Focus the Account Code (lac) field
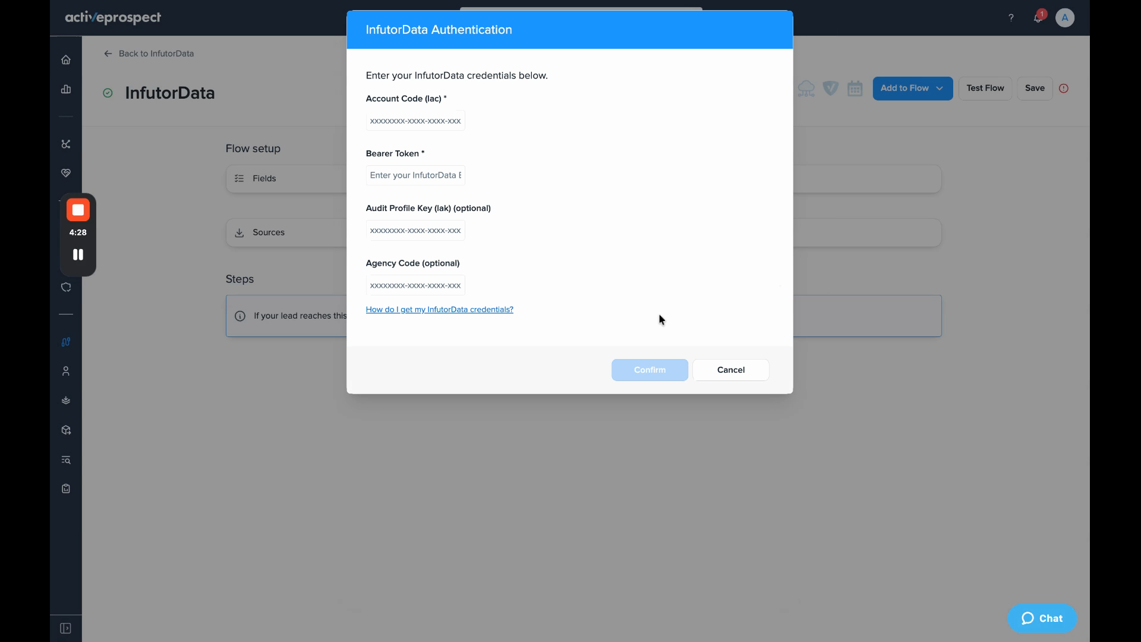The image size is (1141, 642). pos(415,121)
